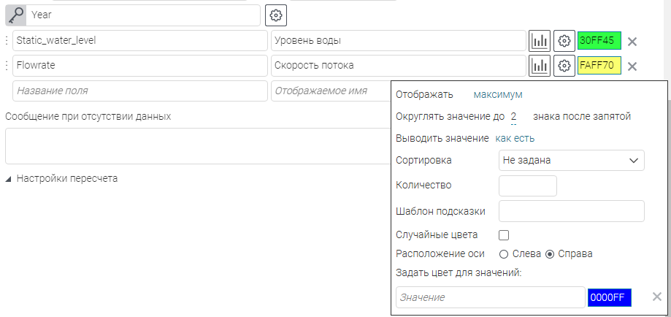Click the максимум display mode link
This screenshot has width=671, height=317.
(x=498, y=94)
